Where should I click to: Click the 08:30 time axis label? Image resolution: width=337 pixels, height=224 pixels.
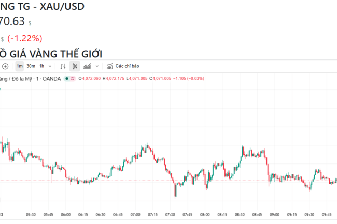(x=240, y=215)
